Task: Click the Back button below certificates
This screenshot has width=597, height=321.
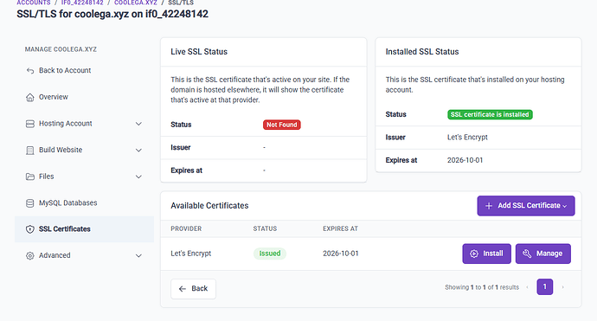Action: 194,289
